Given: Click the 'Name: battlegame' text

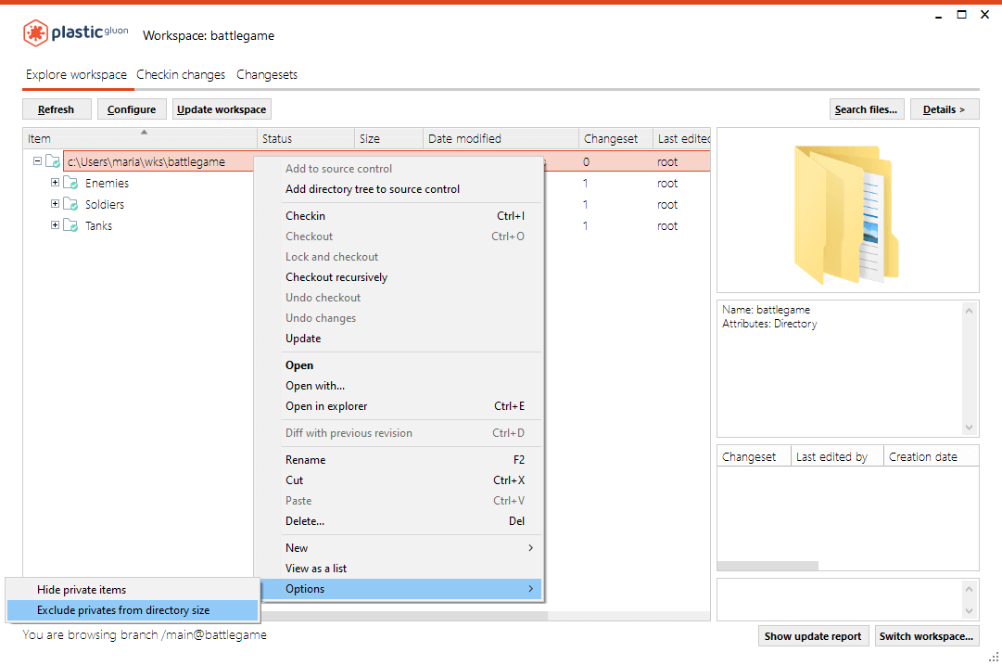Looking at the screenshot, I should point(766,310).
